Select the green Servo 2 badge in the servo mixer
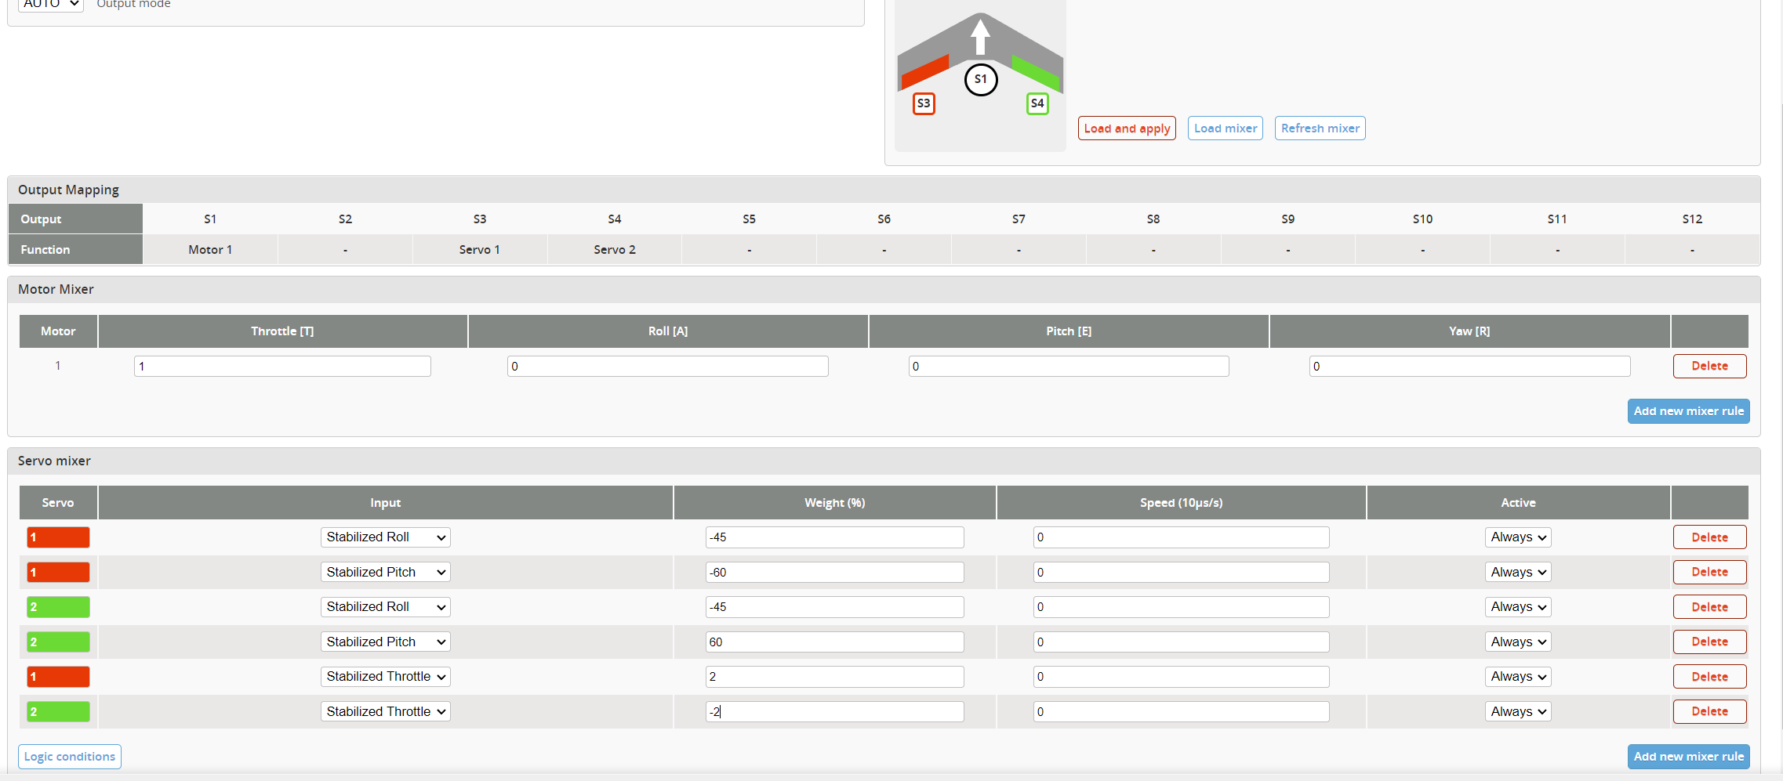 [x=58, y=606]
